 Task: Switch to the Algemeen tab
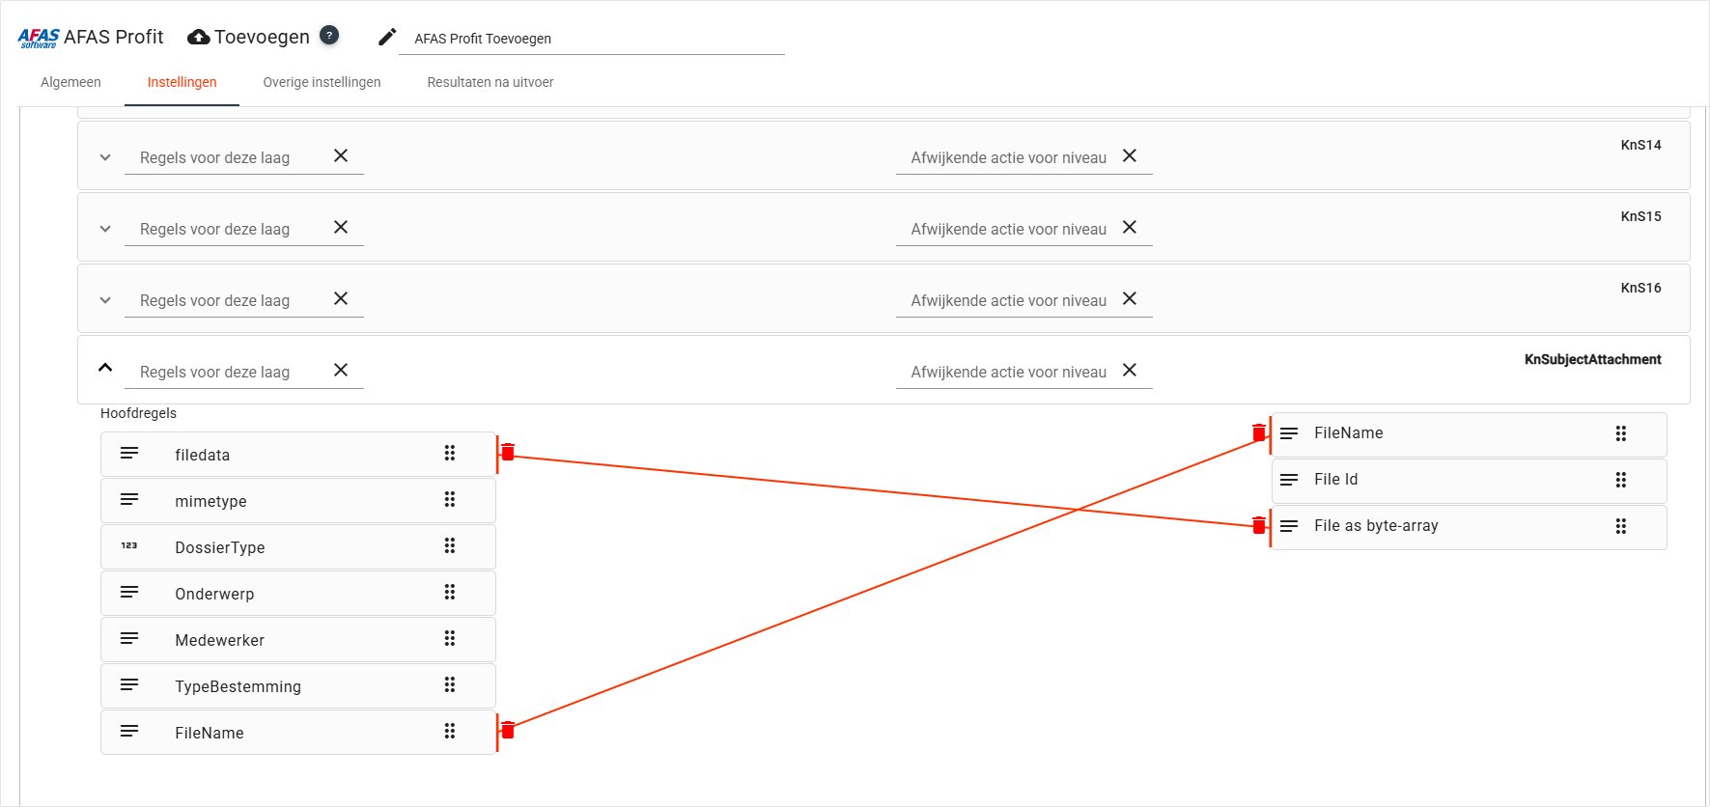pyautogui.click(x=70, y=82)
